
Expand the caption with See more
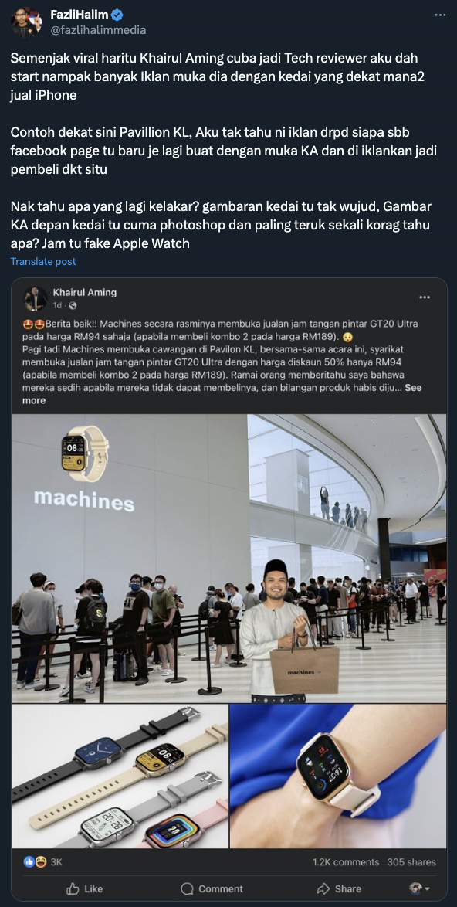click(x=220, y=394)
